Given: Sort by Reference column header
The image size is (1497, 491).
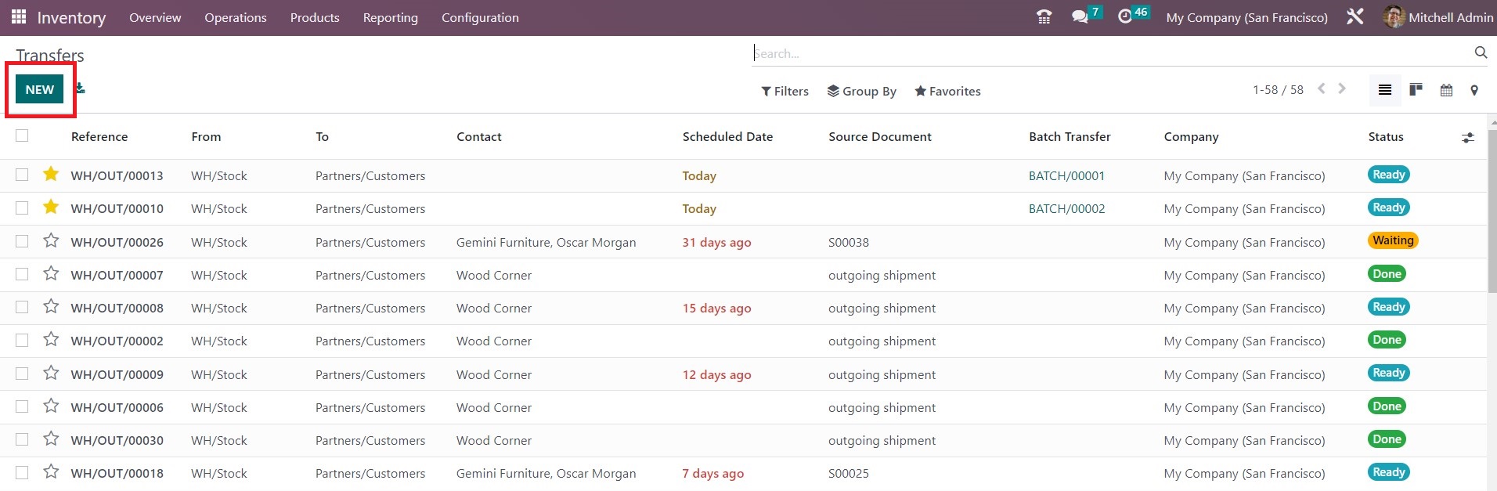Looking at the screenshot, I should [99, 136].
